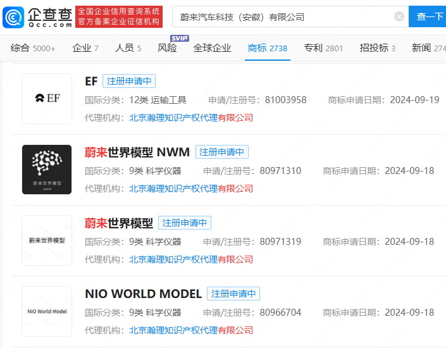Click the 蔚来世界模型 text logo thumbnail
This screenshot has height=348, width=446.
click(x=47, y=240)
